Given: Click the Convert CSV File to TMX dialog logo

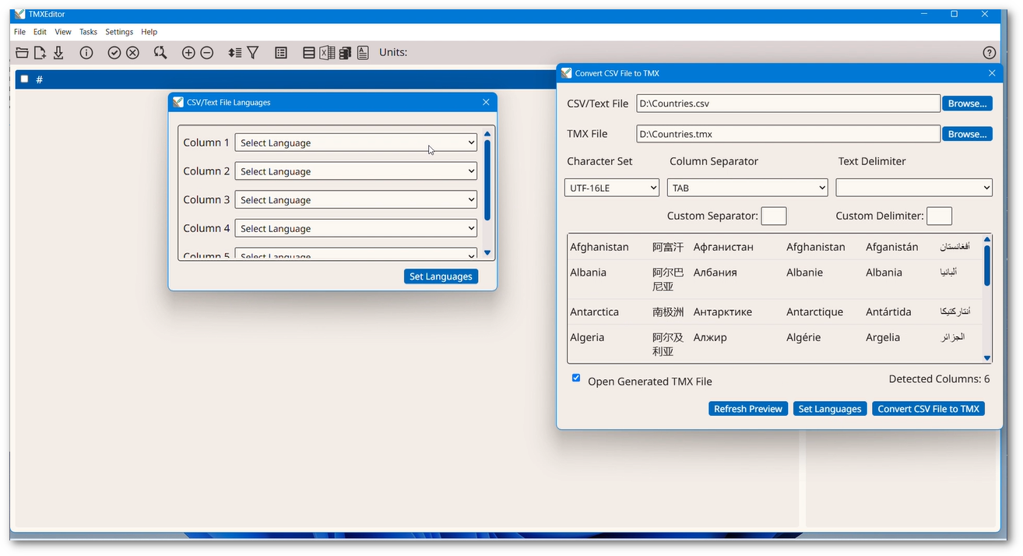Looking at the screenshot, I should (x=567, y=73).
